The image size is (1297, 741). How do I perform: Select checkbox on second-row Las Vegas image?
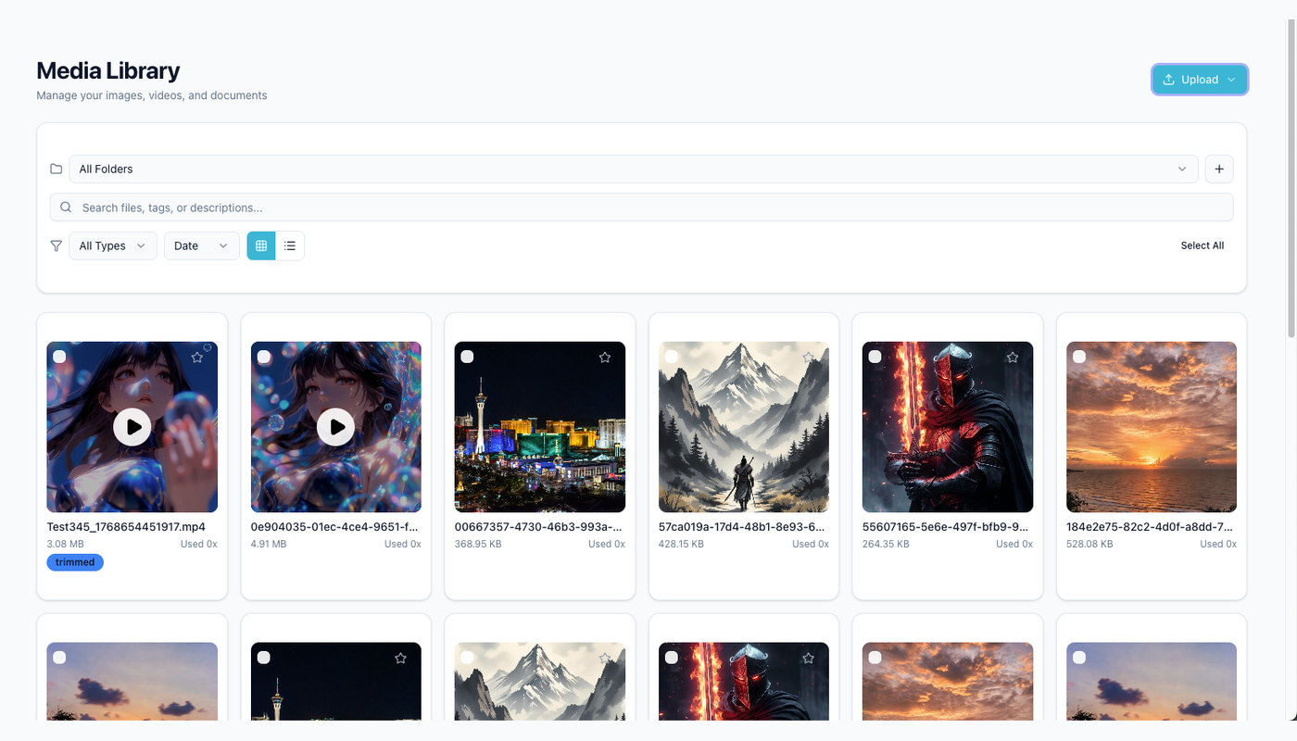point(263,658)
